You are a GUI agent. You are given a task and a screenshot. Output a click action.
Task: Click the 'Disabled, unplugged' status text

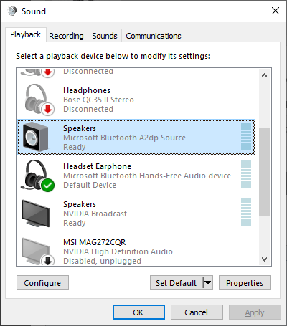pos(102,261)
